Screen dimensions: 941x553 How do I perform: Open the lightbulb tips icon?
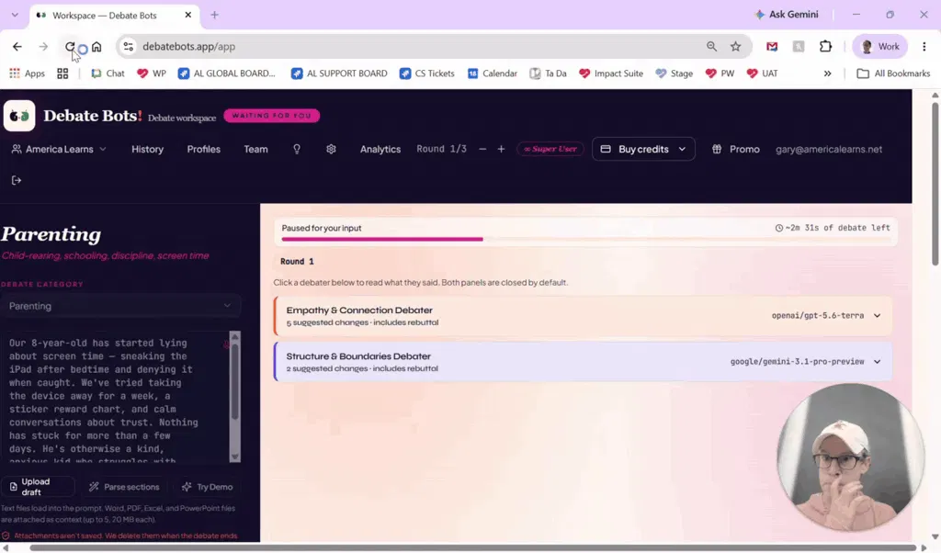pyautogui.click(x=297, y=150)
